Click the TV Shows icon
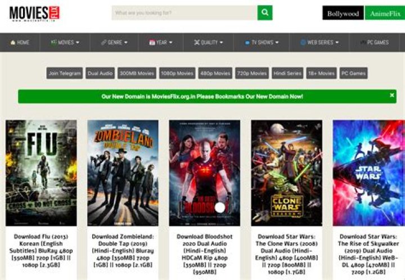 pyautogui.click(x=247, y=43)
